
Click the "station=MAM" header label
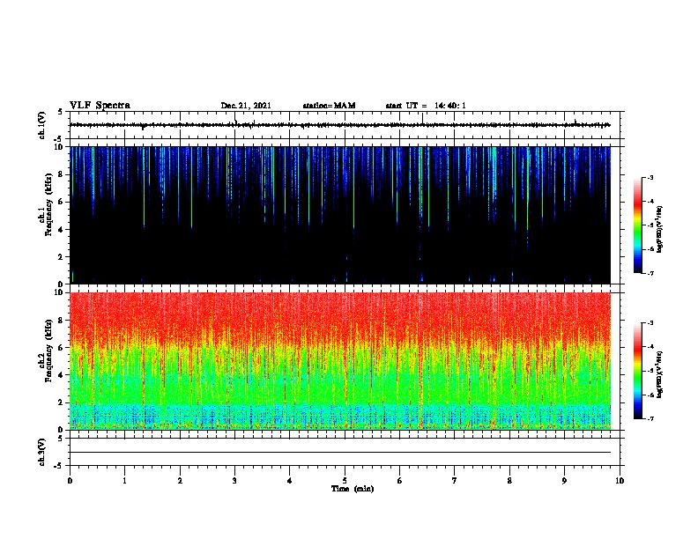[x=329, y=106]
